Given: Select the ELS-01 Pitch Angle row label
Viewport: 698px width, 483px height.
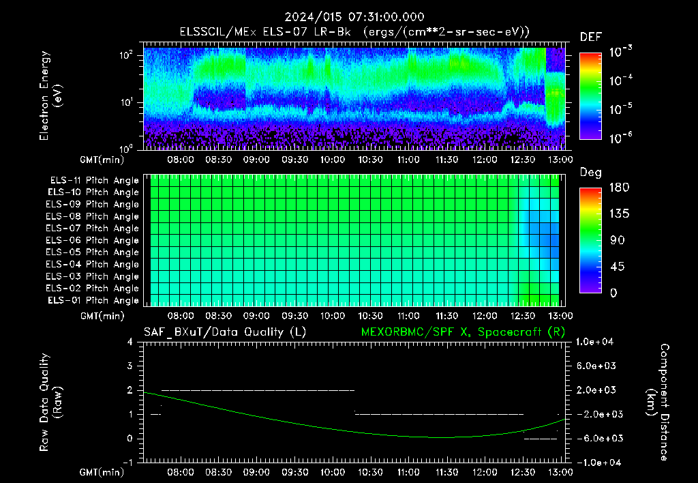Looking at the screenshot, I should [x=93, y=300].
